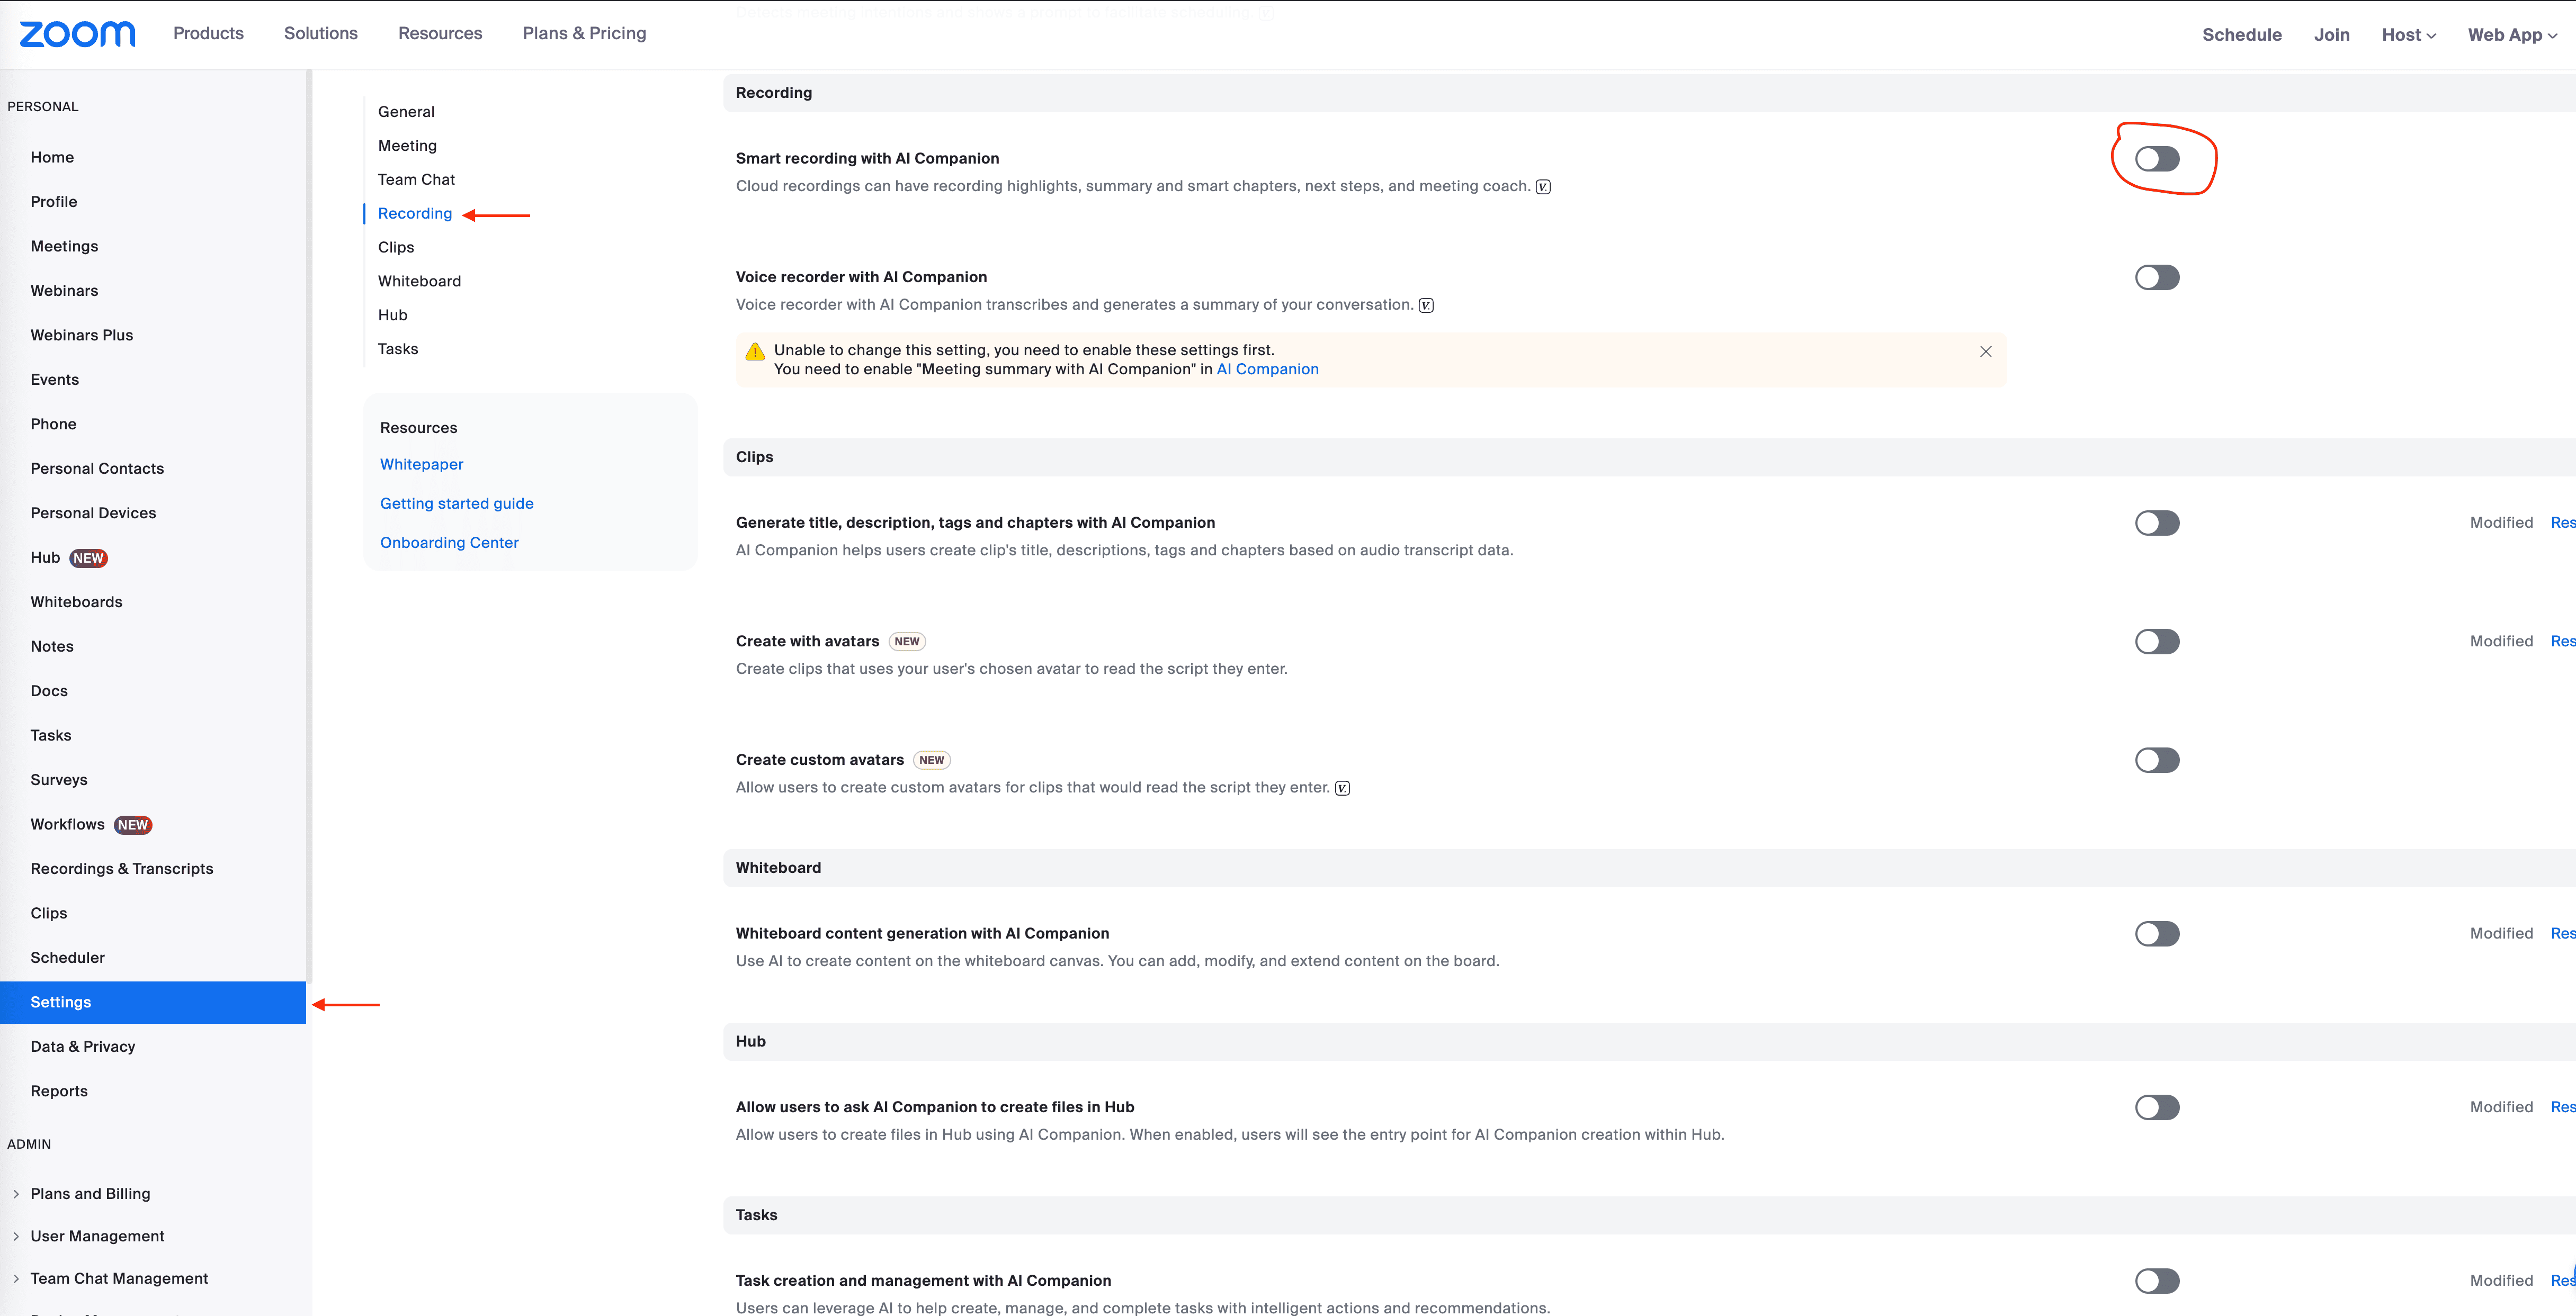The height and width of the screenshot is (1316, 2576).
Task: Turn on Whiteboard content generation toggle
Action: click(x=2156, y=934)
